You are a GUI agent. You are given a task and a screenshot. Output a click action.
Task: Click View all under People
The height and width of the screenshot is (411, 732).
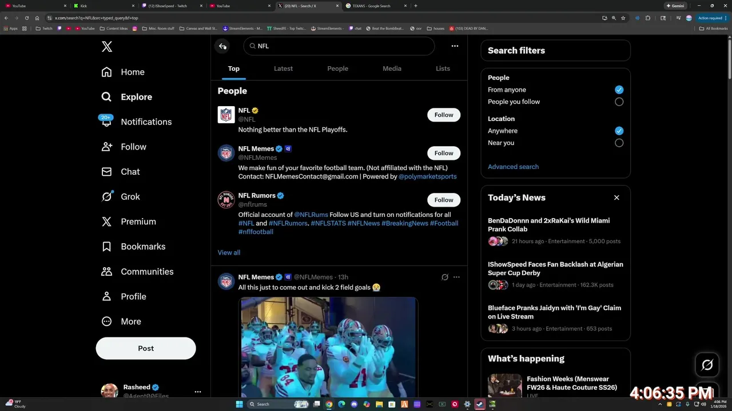229,252
